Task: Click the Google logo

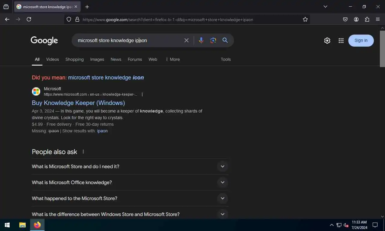Action: [44, 41]
